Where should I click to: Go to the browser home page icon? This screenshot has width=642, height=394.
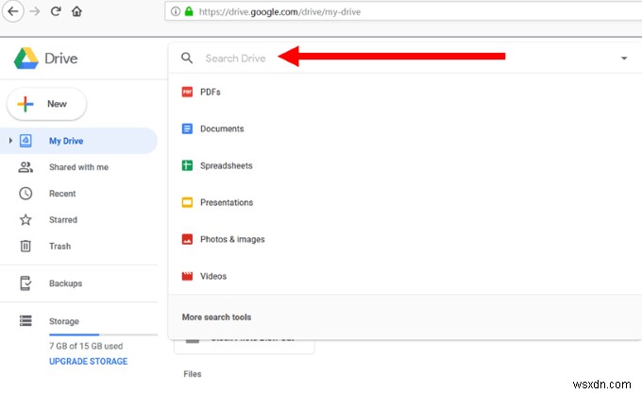pos(76,11)
